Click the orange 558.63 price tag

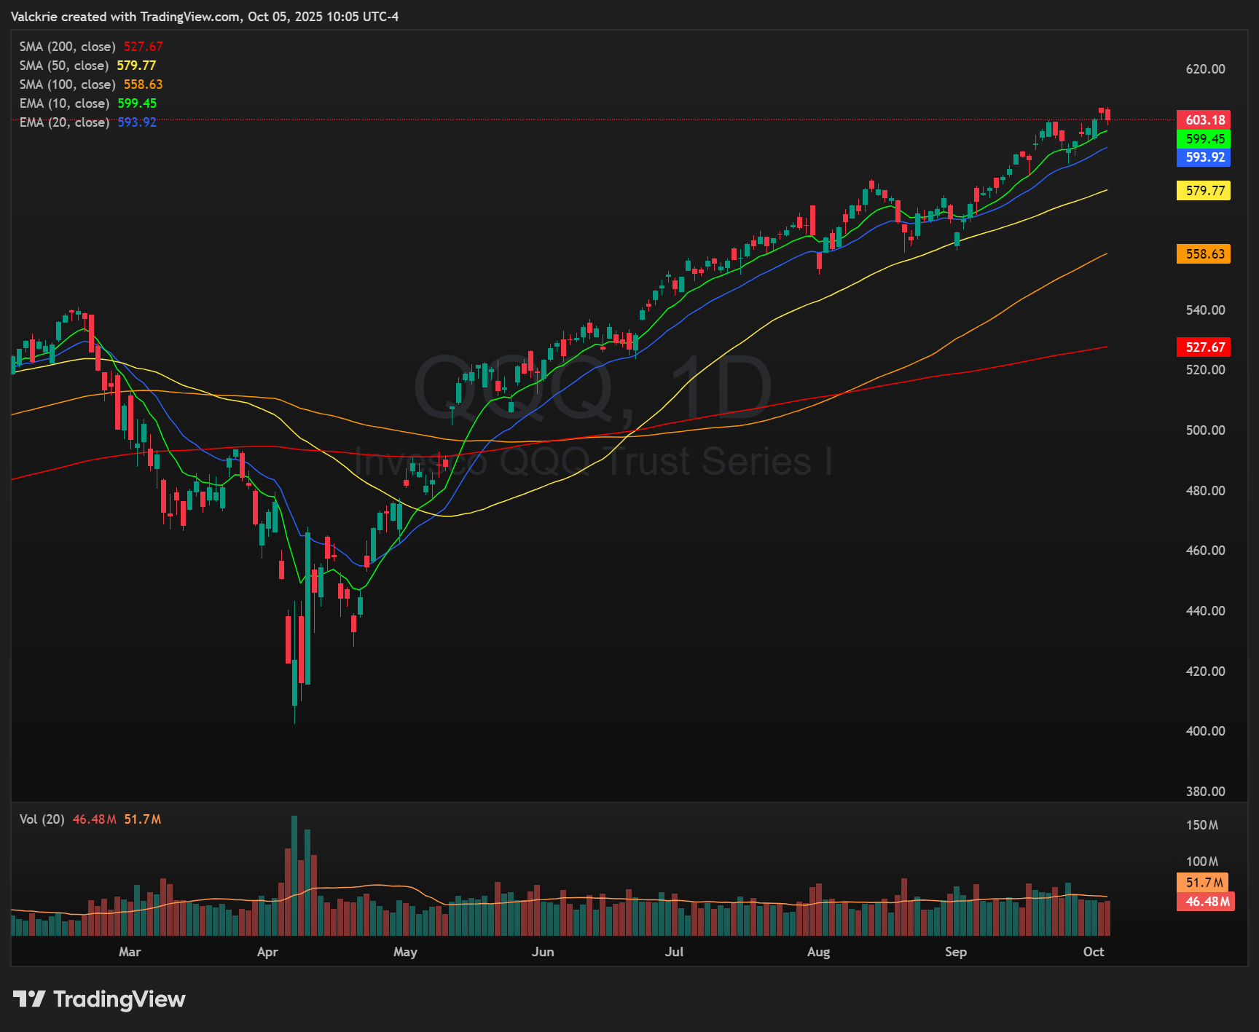pyautogui.click(x=1204, y=254)
